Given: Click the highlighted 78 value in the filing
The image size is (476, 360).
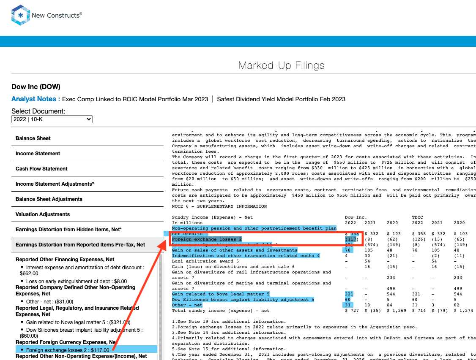Looking at the screenshot, I should (x=348, y=250).
